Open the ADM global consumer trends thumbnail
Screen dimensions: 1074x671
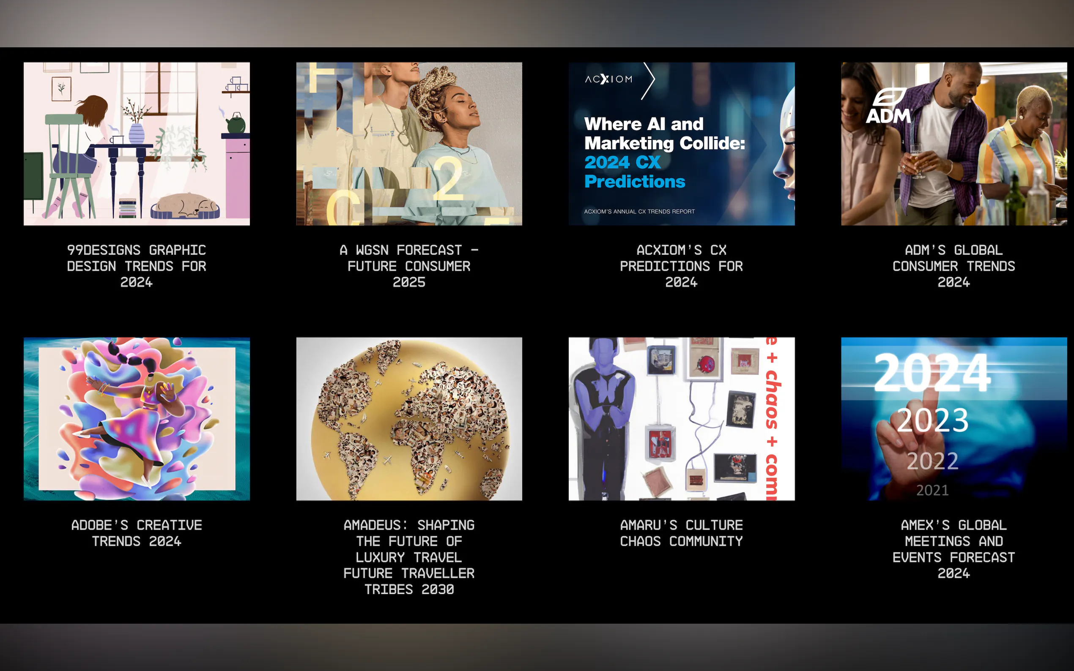coord(954,144)
